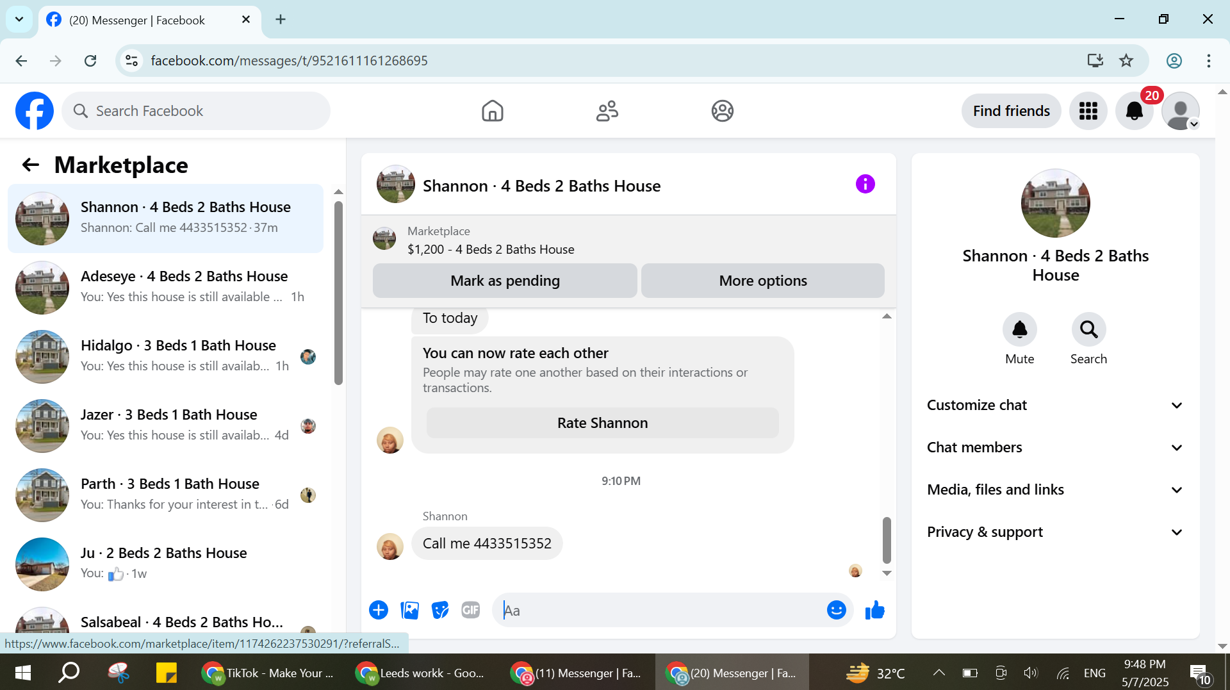Screen dimensions: 1230x690
Task: Switch to (11) Messenger taskbar window
Action: [x=577, y=673]
